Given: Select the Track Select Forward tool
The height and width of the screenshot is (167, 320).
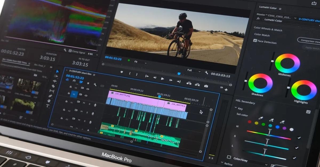Looking at the screenshot, I should [x=56, y=76].
